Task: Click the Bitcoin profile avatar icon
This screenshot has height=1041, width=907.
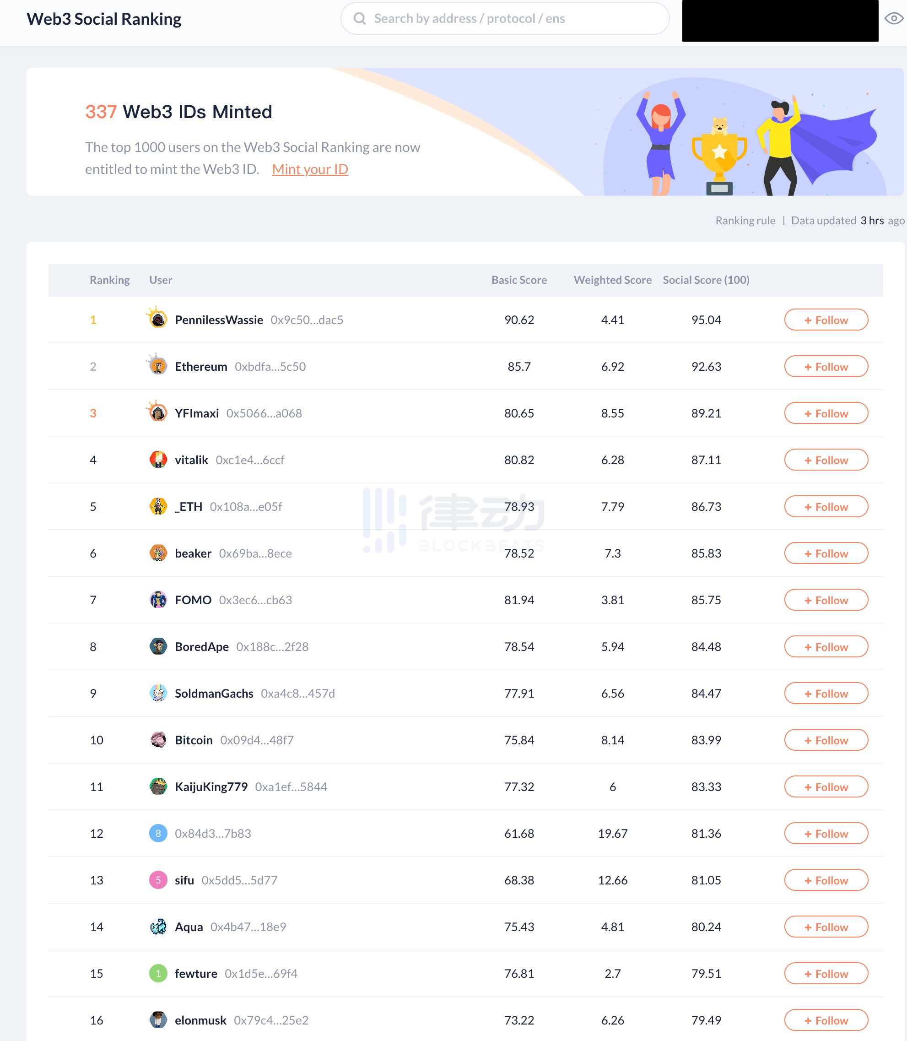Action: pyautogui.click(x=158, y=740)
